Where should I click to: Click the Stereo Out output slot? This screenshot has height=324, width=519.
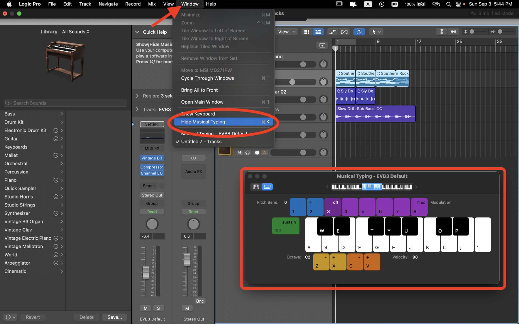152,195
